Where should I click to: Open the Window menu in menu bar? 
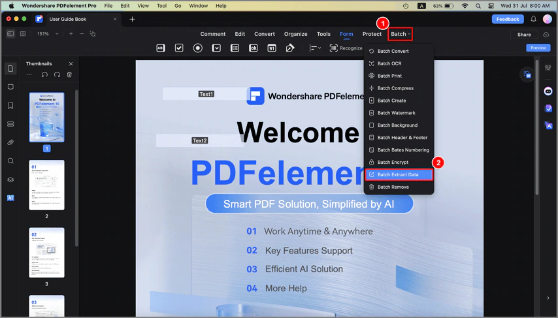pos(198,6)
